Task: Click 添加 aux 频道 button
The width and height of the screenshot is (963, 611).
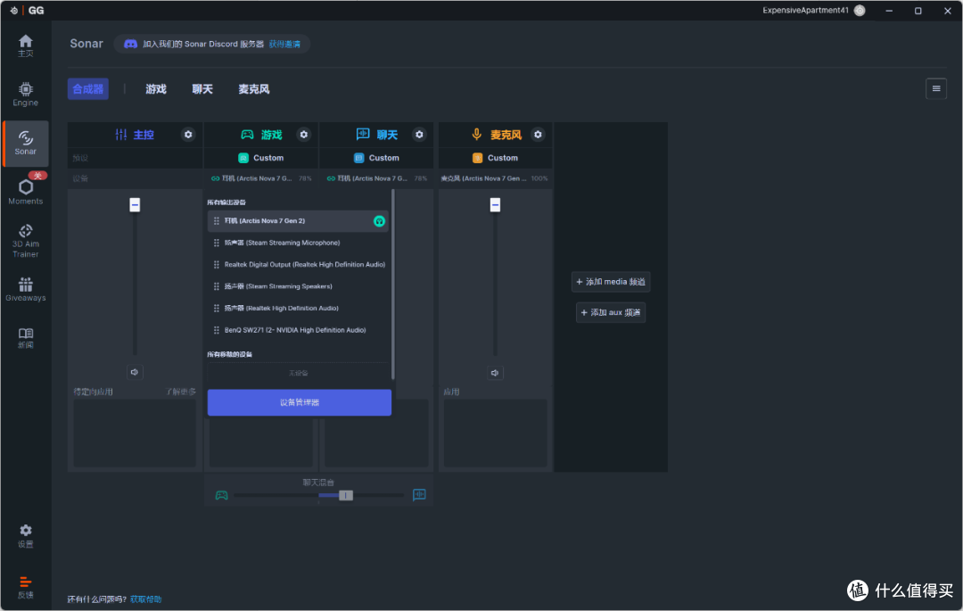Action: (611, 312)
